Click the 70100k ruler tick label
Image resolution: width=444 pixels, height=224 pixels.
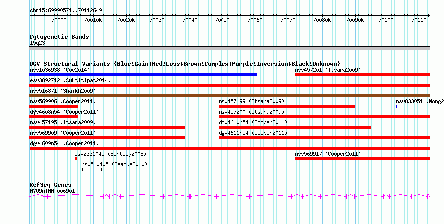387,20
